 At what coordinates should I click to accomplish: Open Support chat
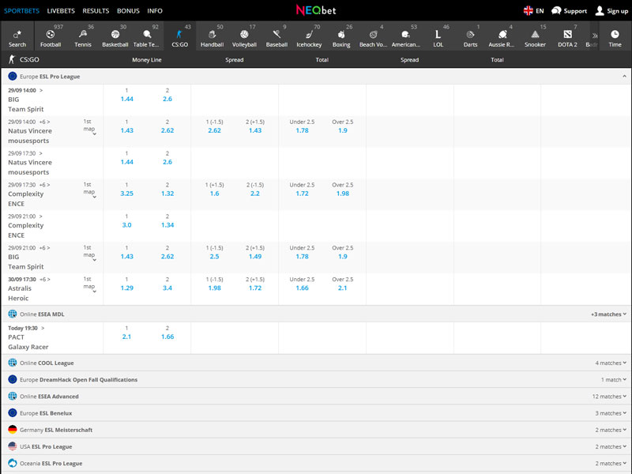click(x=569, y=11)
